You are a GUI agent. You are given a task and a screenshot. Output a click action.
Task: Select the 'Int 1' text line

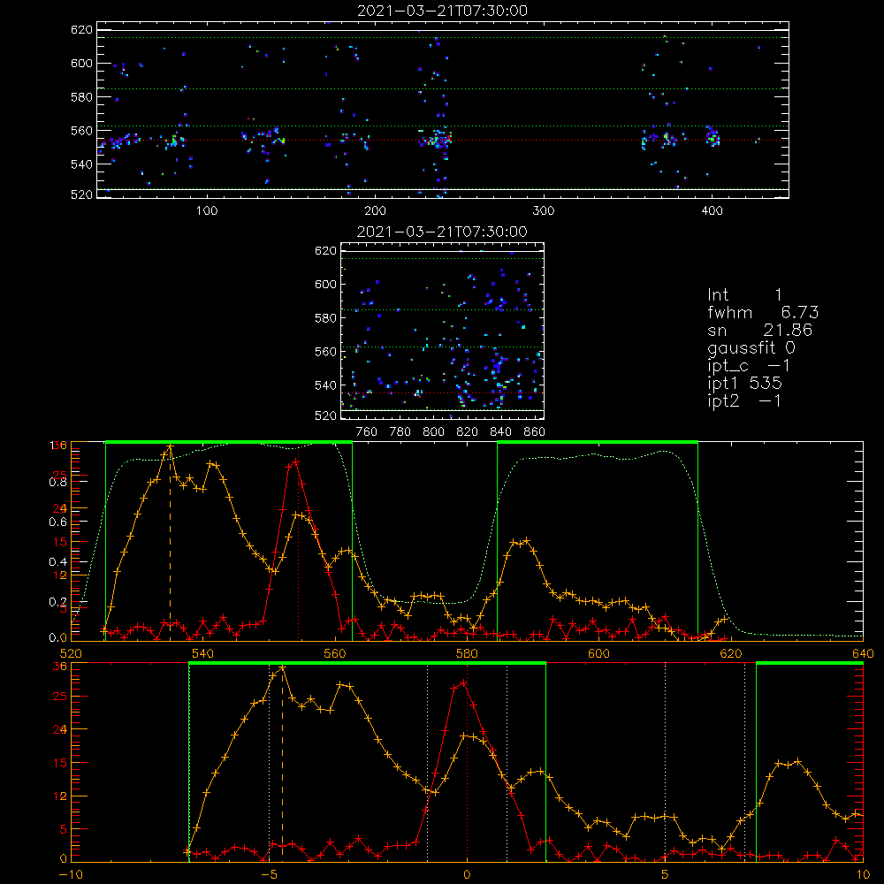[744, 295]
